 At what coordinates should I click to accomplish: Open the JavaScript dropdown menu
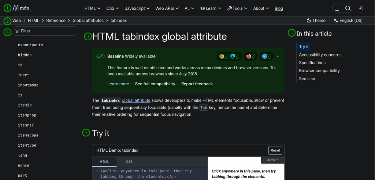[137, 8]
